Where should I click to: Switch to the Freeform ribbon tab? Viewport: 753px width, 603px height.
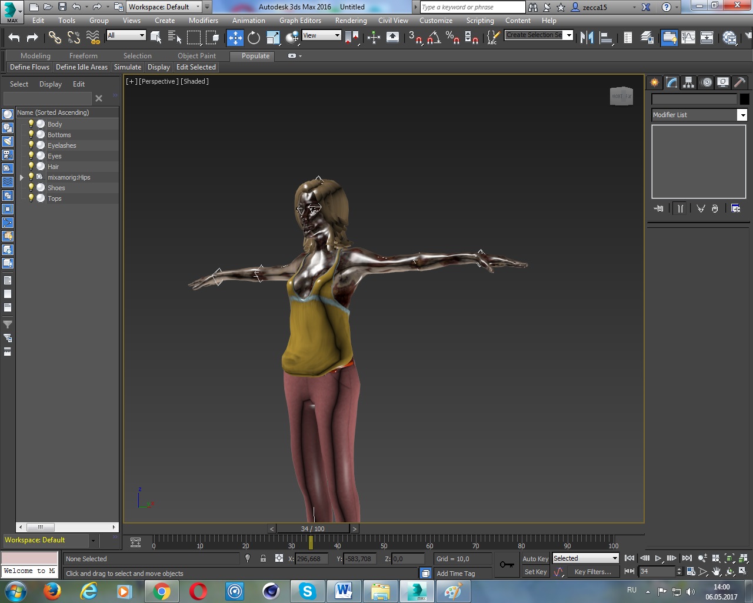[83, 56]
